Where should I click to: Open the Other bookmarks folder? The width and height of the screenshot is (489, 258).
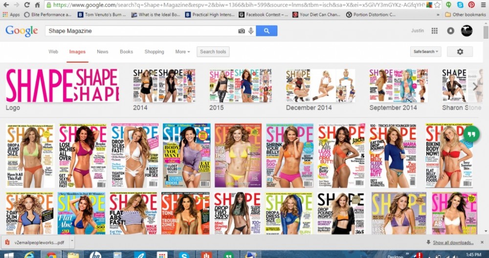466,14
